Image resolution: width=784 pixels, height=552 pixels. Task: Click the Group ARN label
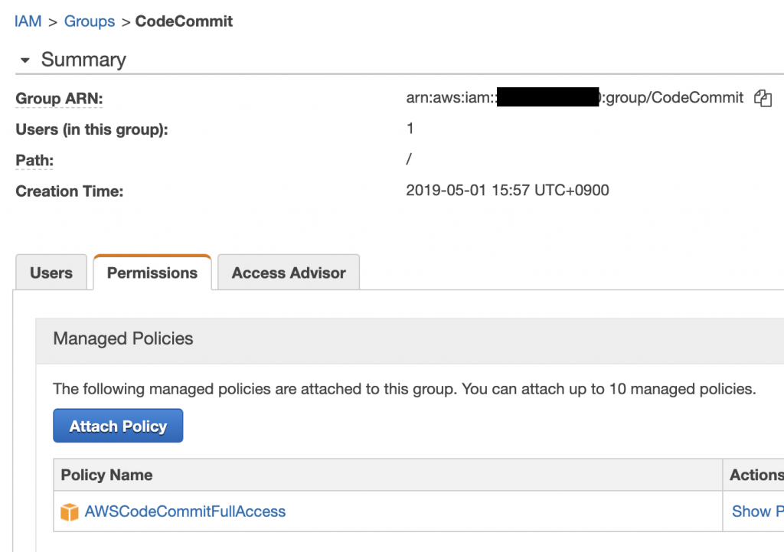pyautogui.click(x=59, y=99)
